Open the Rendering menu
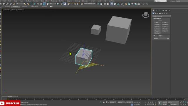188x106 pixels. pos(54,1)
